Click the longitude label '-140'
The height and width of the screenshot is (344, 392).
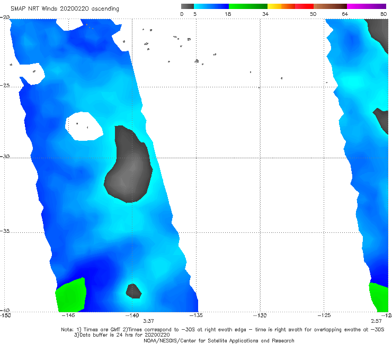[x=132, y=315]
